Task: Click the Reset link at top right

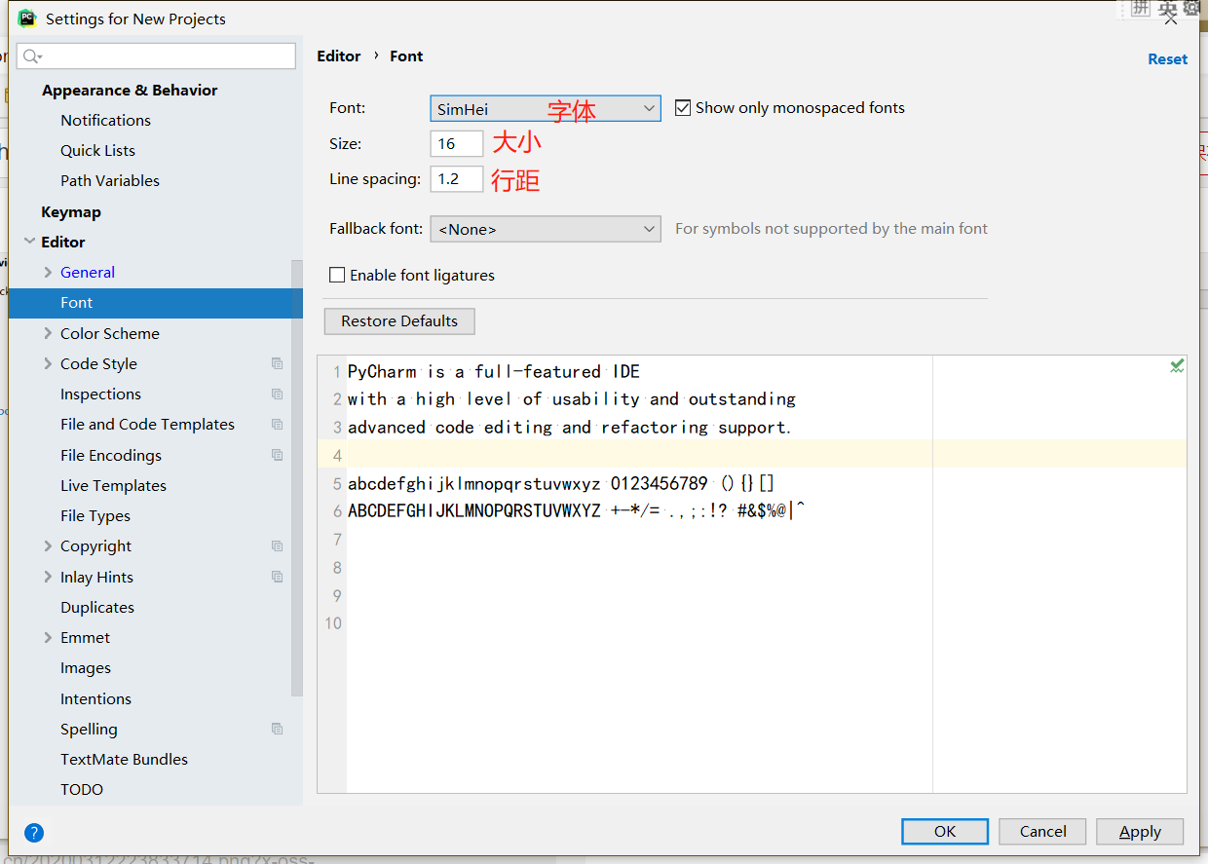Action: pos(1167,58)
